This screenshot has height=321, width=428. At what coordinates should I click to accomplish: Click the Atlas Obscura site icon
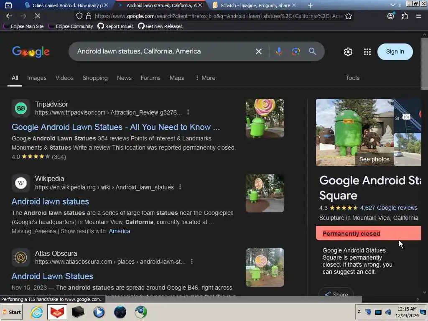click(x=21, y=257)
